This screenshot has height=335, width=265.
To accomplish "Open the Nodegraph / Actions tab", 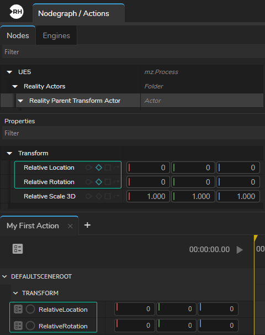I will coord(78,13).
